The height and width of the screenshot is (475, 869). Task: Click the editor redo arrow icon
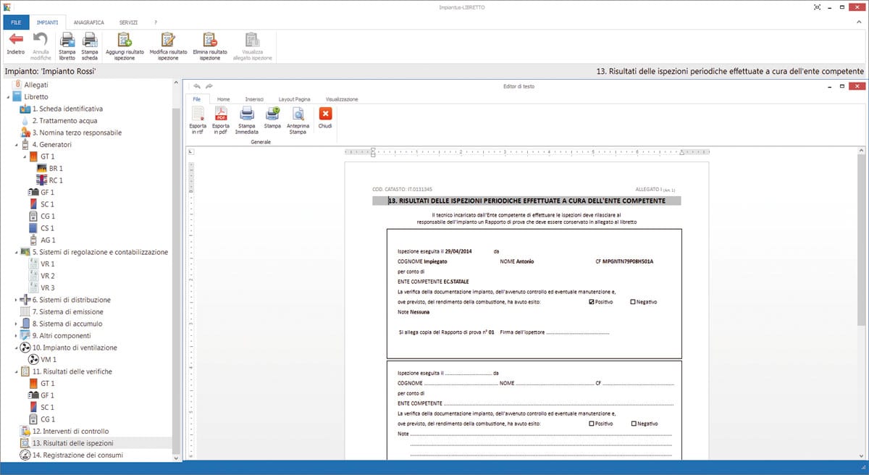click(x=209, y=86)
